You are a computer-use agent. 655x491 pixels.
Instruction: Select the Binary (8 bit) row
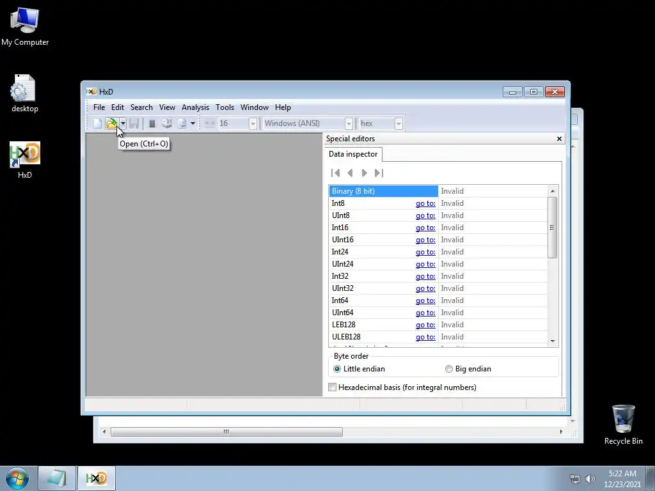click(x=438, y=191)
